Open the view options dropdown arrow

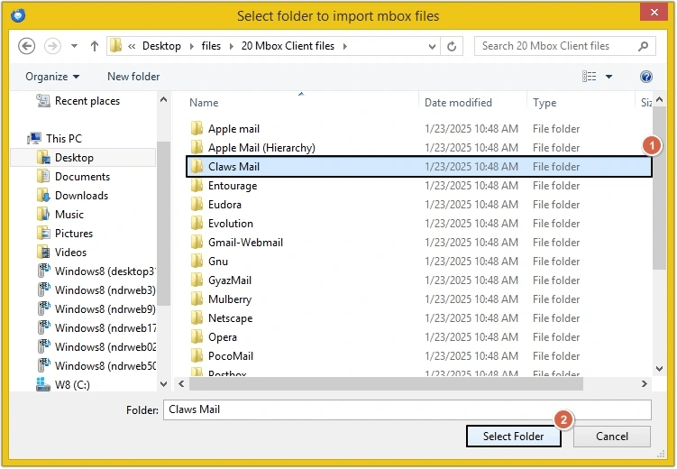click(x=608, y=77)
